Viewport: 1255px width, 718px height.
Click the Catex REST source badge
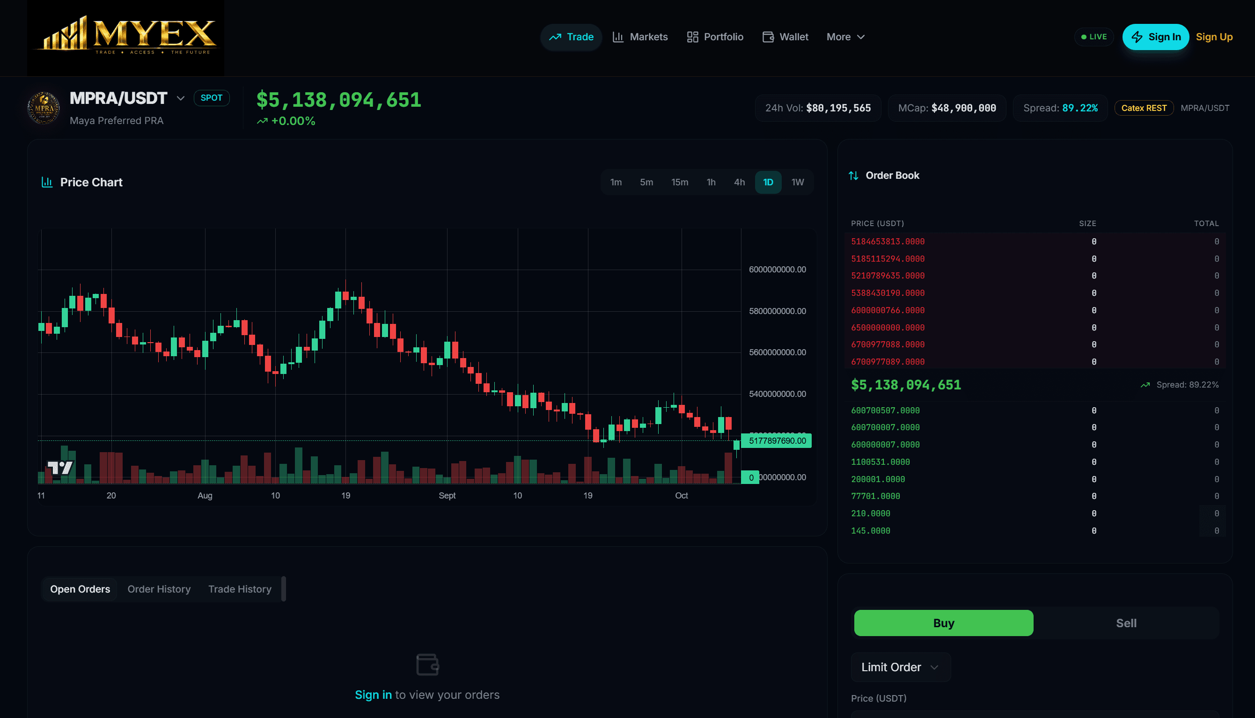[1144, 108]
